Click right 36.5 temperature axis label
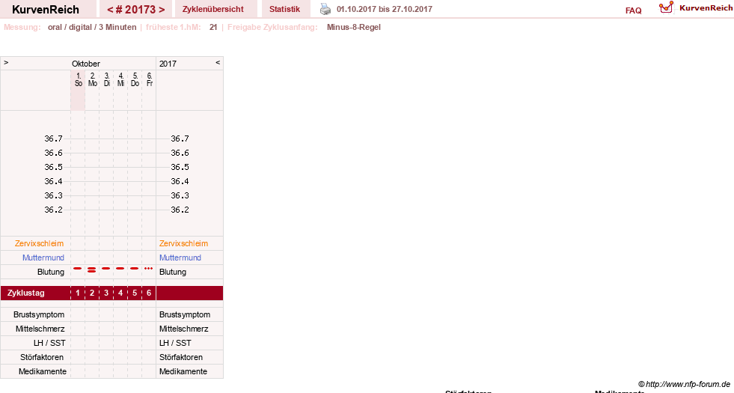Viewport: 734px width, 393px height. click(180, 167)
